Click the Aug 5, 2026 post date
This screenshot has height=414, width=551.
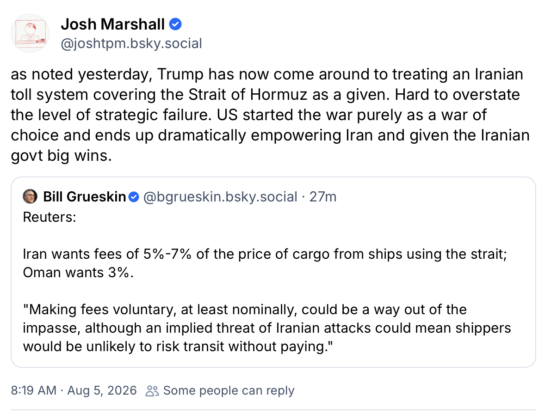[x=102, y=390]
